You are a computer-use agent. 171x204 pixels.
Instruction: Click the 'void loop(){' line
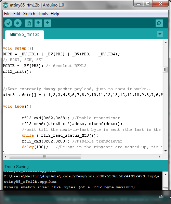click(17, 106)
